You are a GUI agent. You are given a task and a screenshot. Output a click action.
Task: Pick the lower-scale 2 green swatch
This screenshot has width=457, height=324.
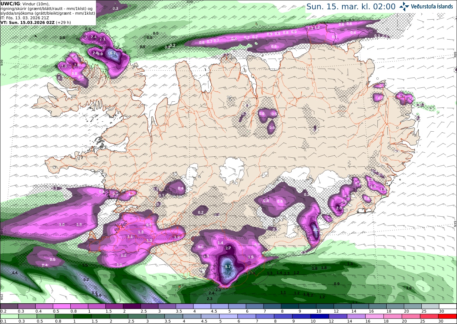[119, 316]
